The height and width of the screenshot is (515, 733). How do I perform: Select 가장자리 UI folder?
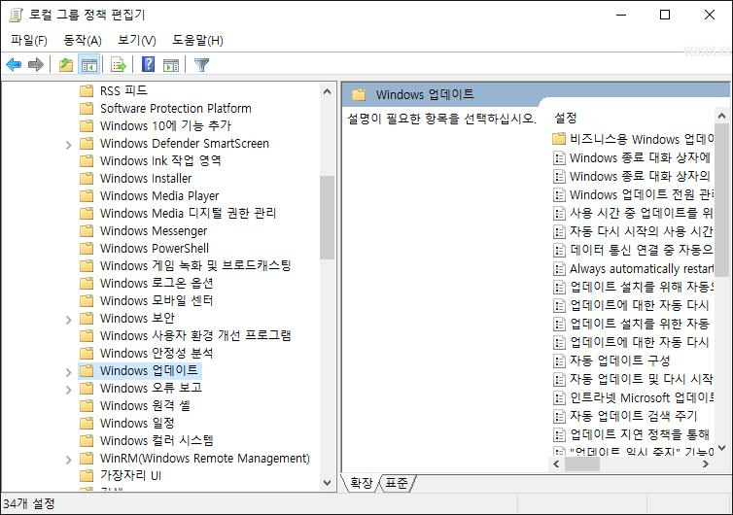[130, 476]
